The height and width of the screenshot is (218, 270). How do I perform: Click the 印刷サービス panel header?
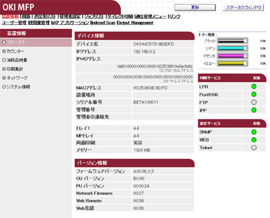[x=232, y=78]
